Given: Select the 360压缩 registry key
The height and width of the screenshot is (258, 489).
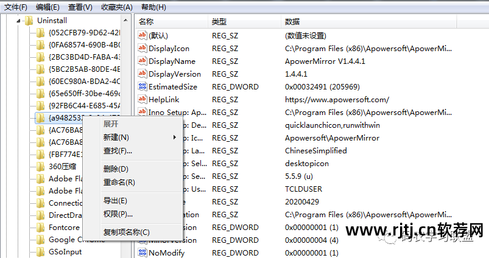Looking at the screenshot, I should (62, 167).
